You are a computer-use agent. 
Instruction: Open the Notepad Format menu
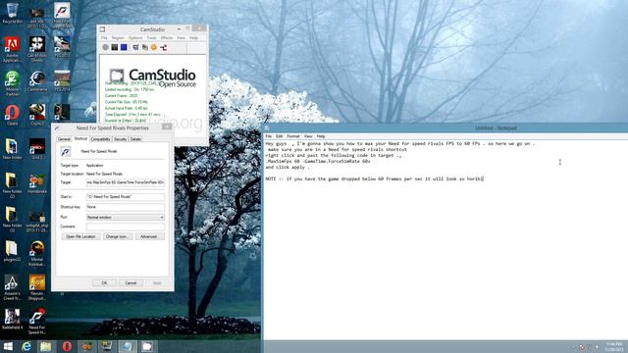pyautogui.click(x=293, y=136)
